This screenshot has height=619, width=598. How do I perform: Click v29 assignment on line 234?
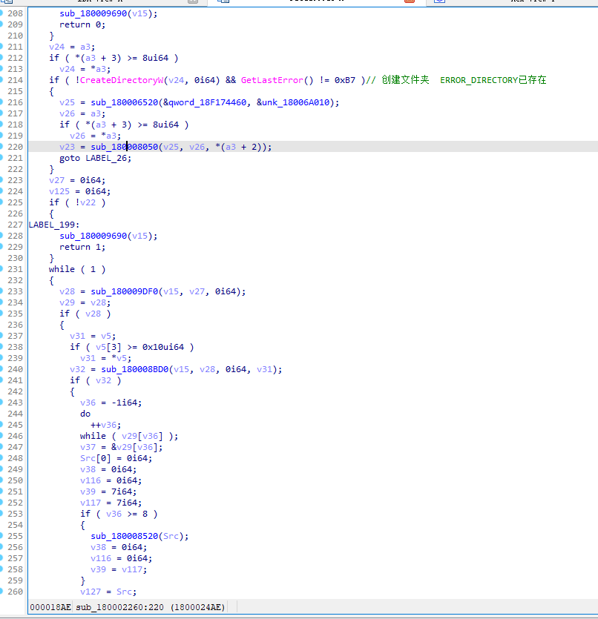[x=85, y=302]
